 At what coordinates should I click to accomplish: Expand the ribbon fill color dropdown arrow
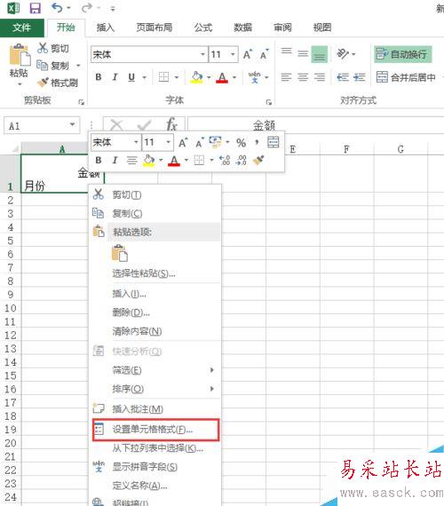click(x=209, y=77)
